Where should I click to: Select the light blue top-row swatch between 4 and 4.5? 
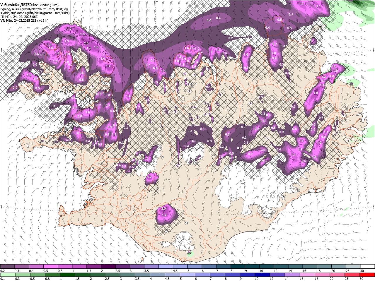(166, 267)
